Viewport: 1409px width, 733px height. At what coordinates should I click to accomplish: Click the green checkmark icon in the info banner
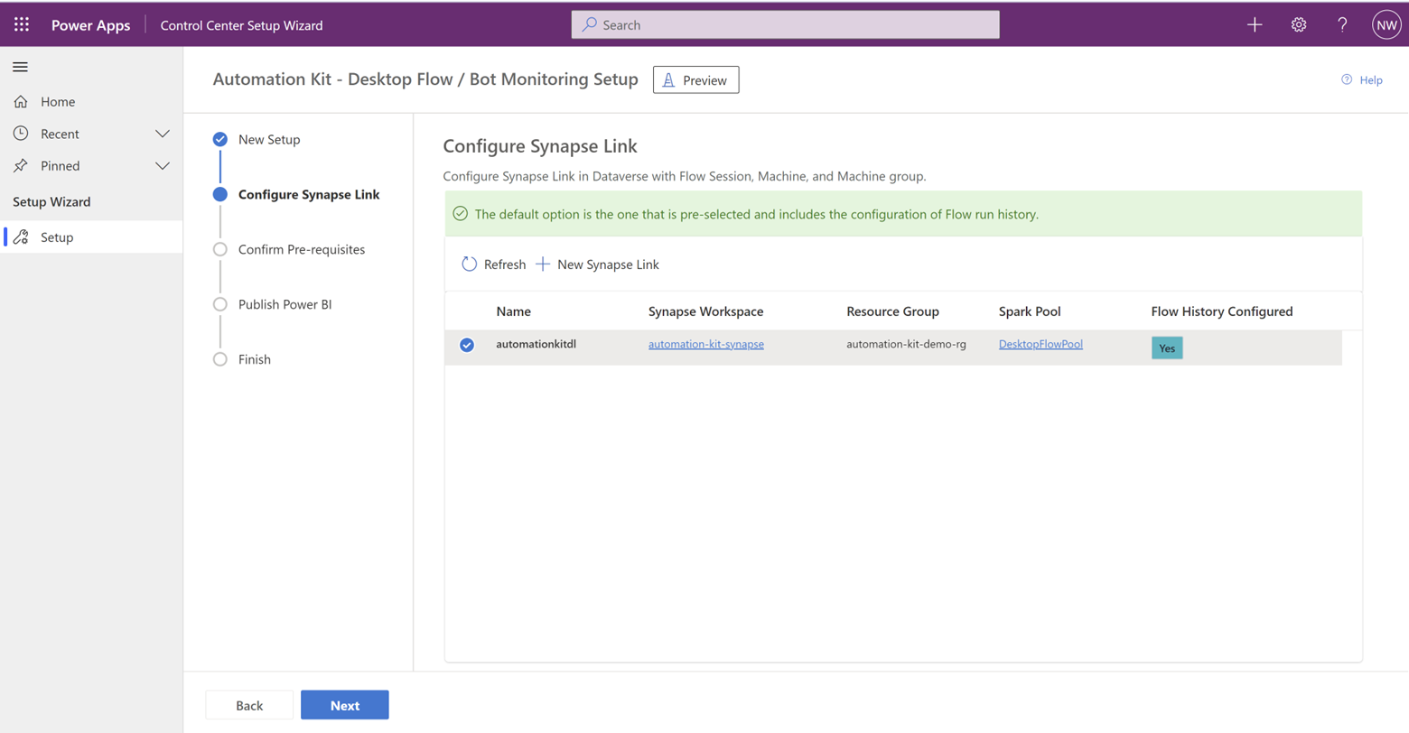tap(461, 214)
